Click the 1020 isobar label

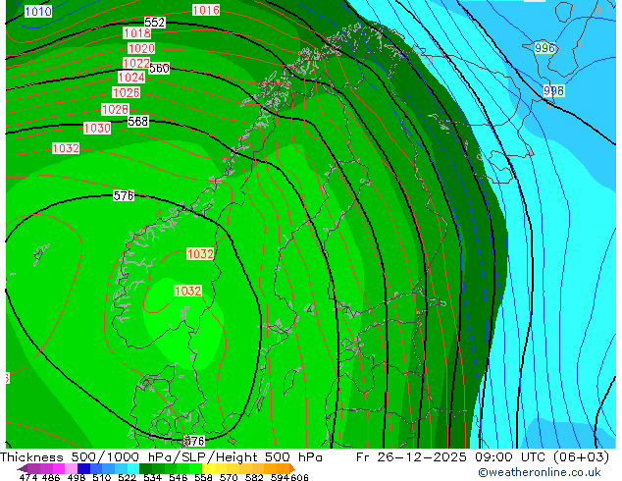click(x=141, y=48)
